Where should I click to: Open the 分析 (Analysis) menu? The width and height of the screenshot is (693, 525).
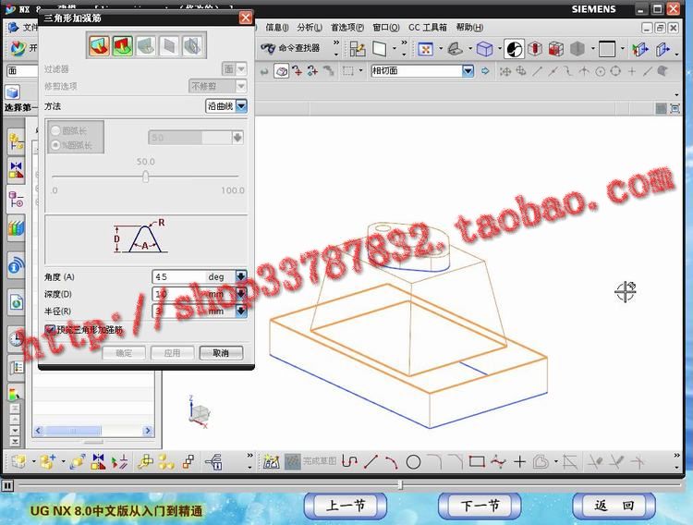click(x=308, y=28)
